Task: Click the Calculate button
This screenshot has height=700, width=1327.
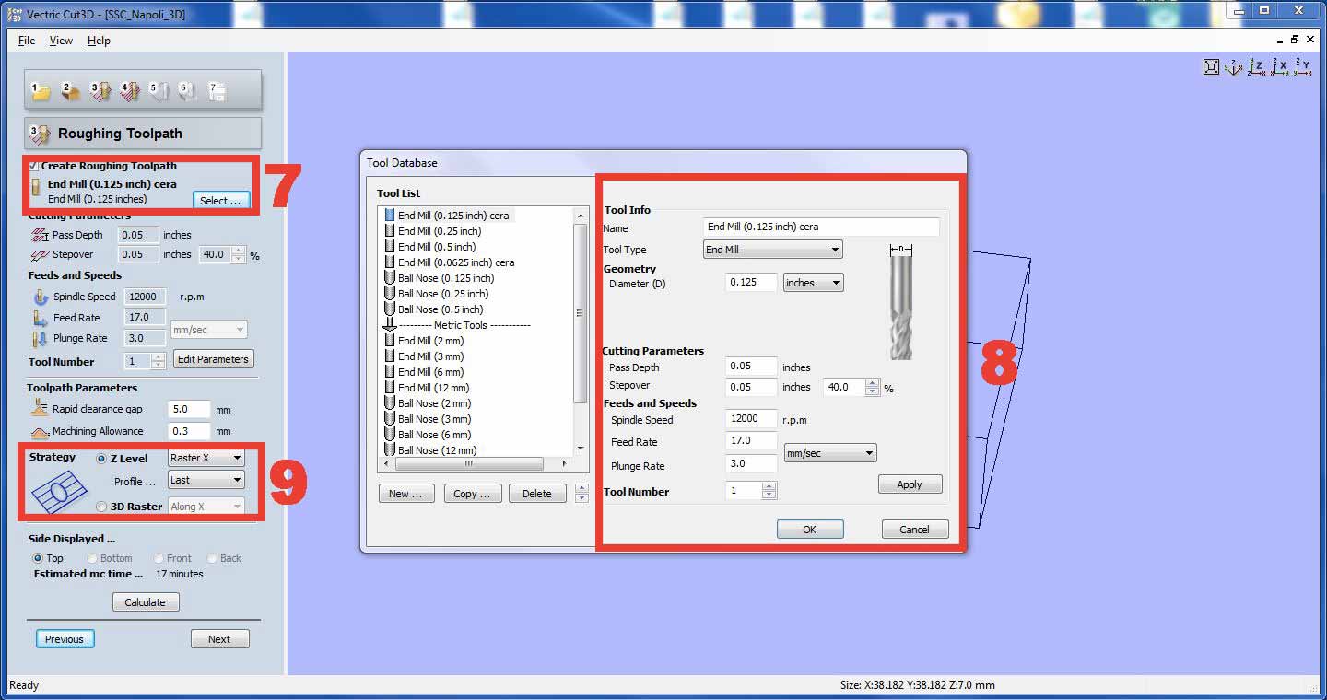Action: coord(146,602)
